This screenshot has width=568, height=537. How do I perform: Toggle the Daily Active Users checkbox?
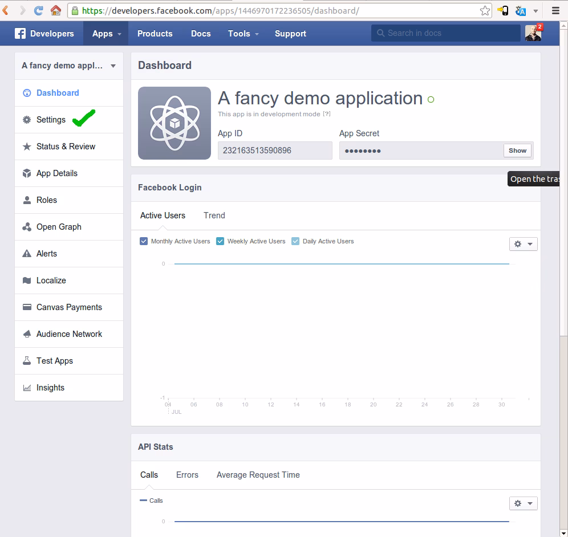pyautogui.click(x=295, y=241)
